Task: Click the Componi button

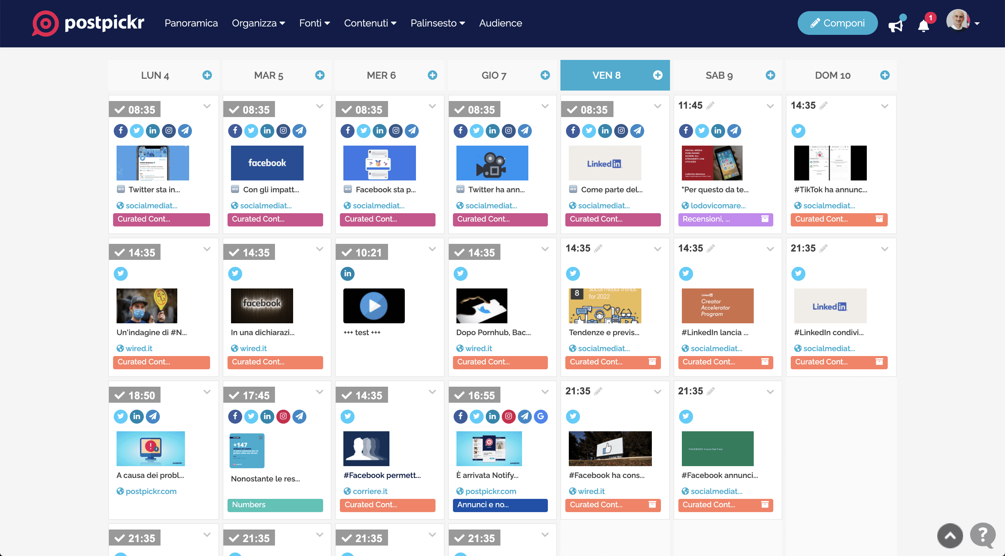Action: click(x=837, y=23)
